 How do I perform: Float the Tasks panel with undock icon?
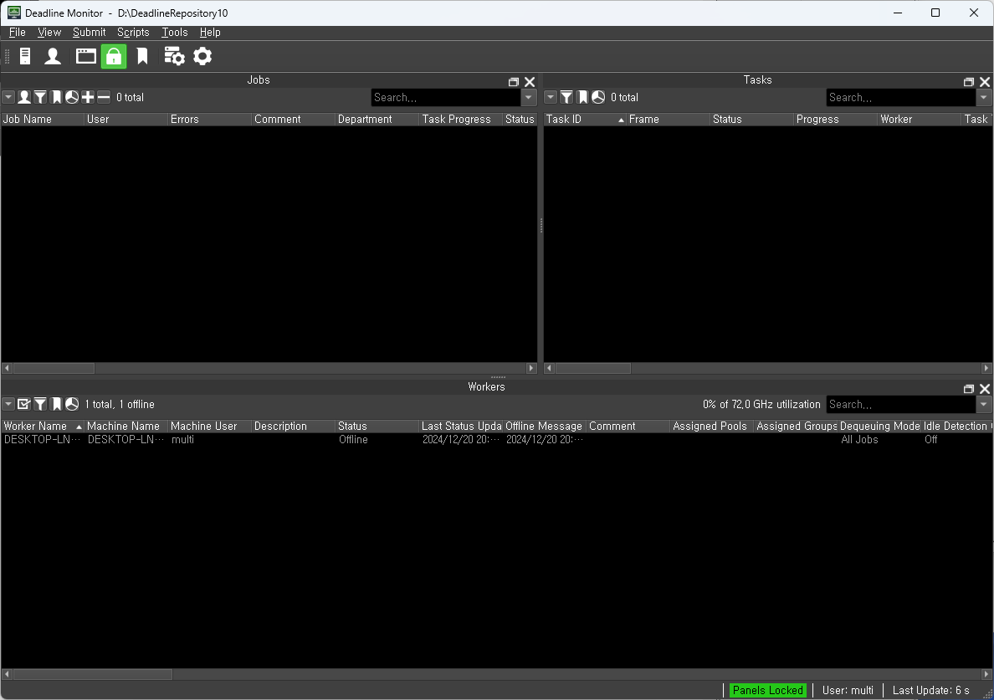click(x=969, y=82)
